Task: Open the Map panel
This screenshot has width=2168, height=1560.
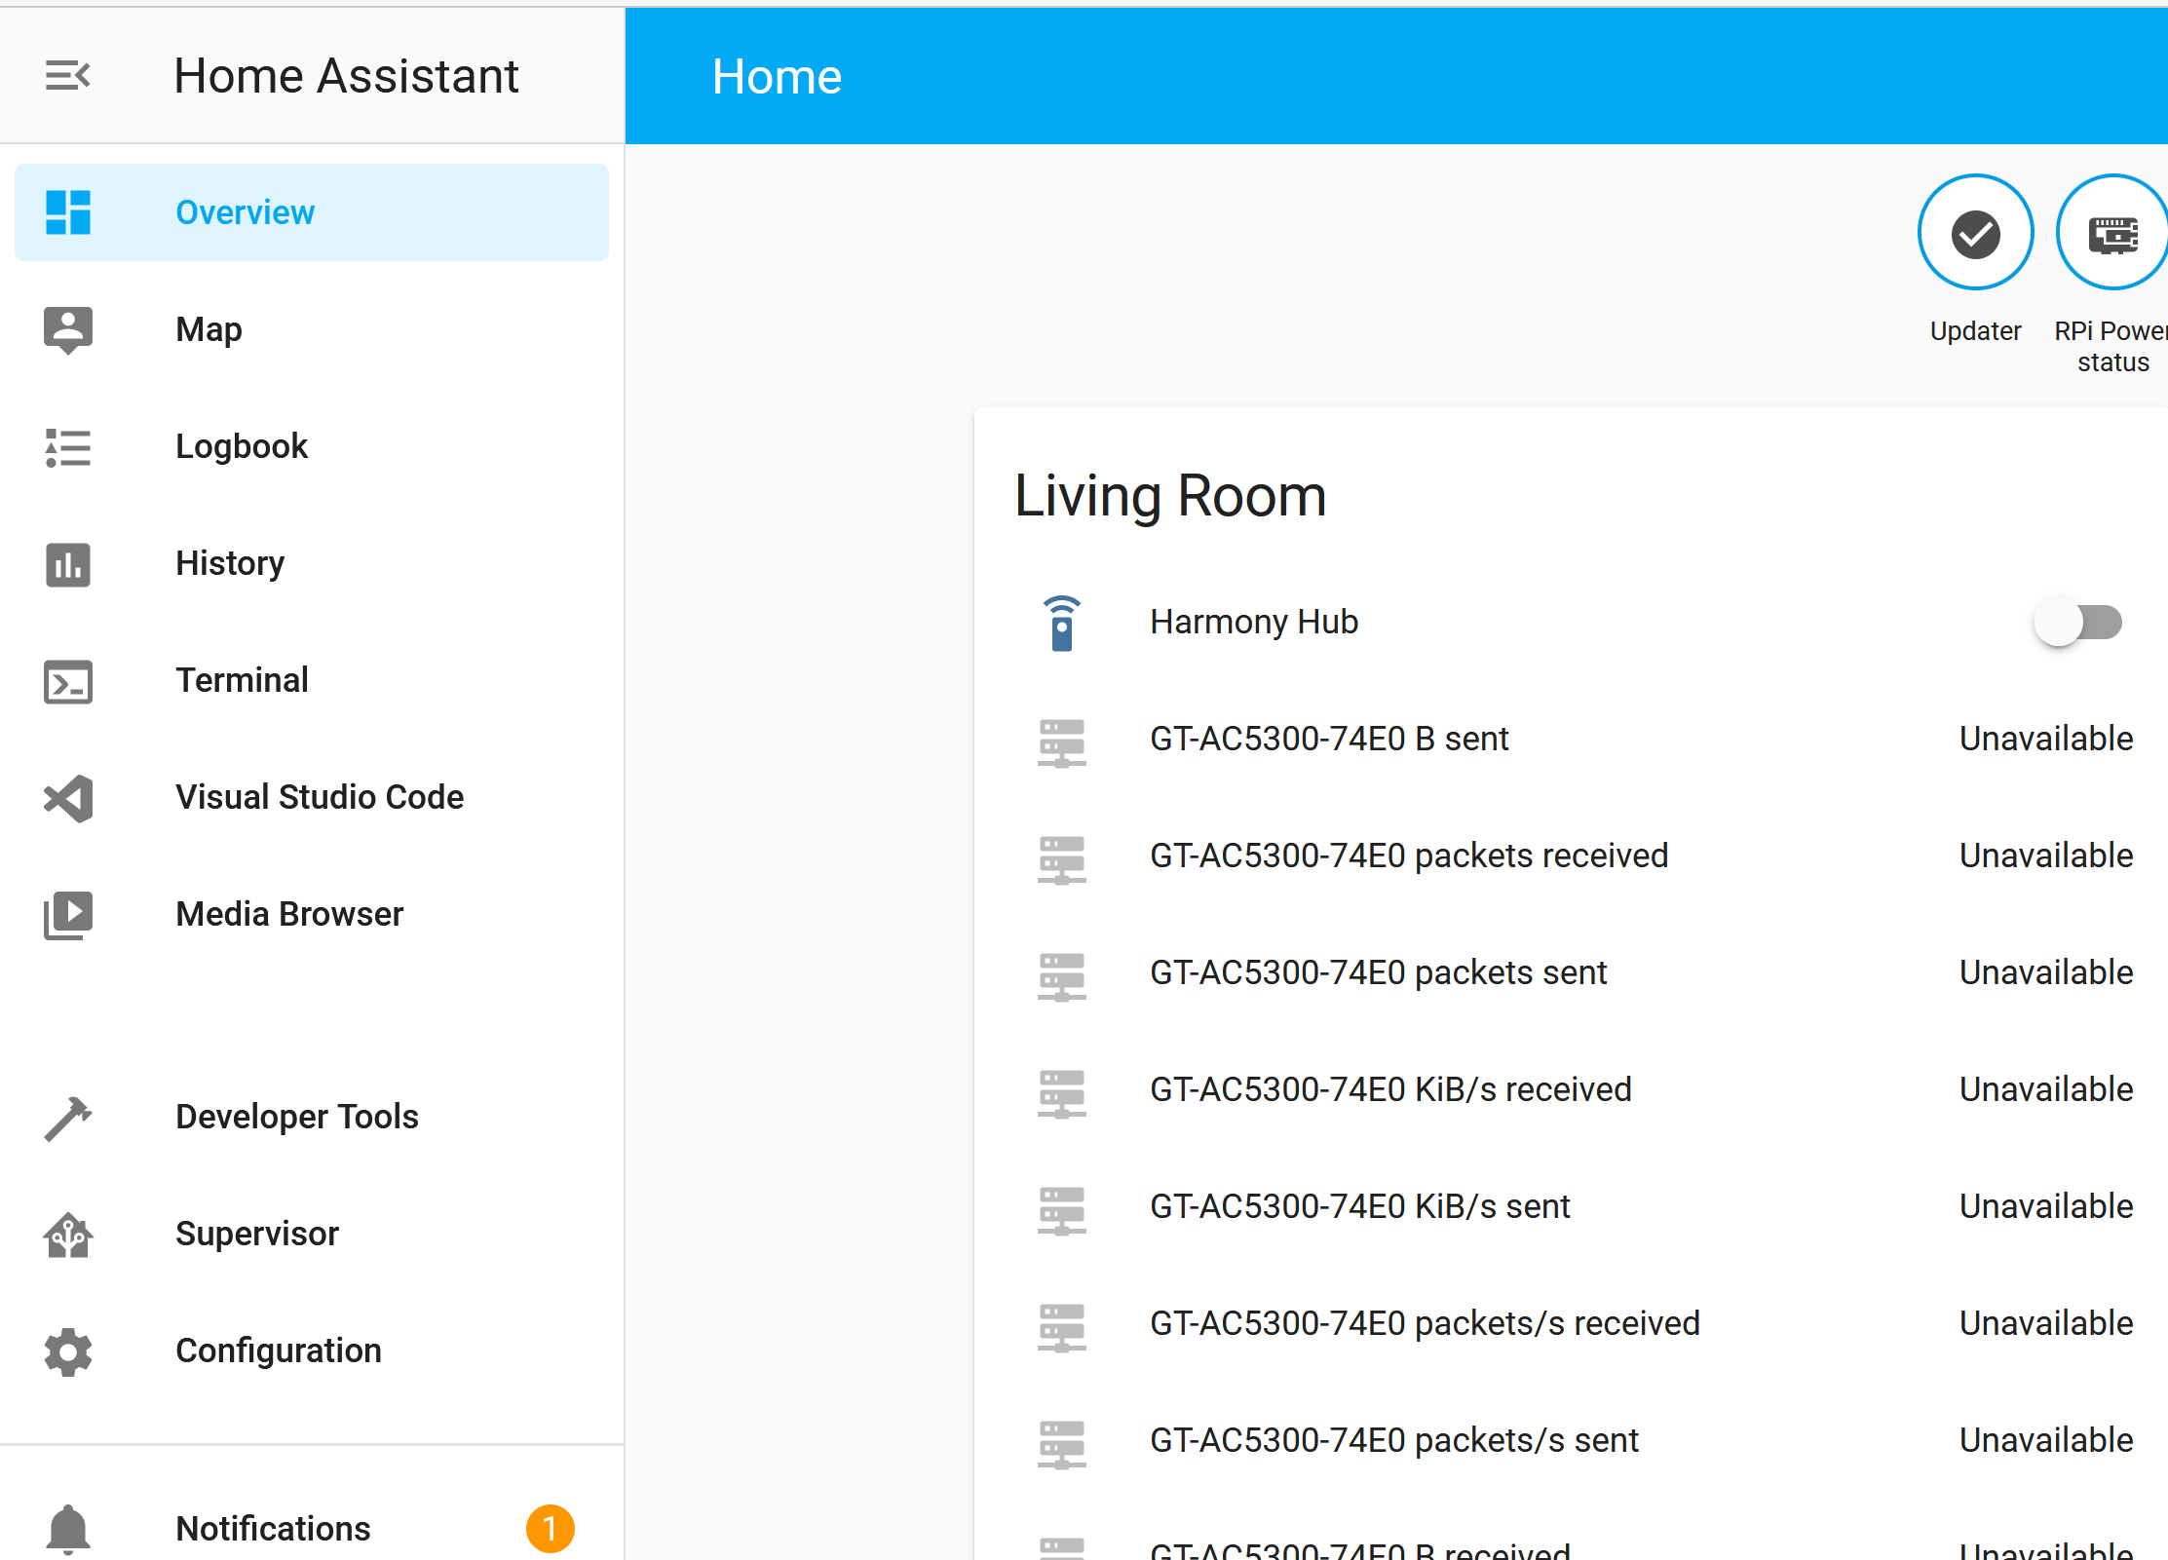Action: (312, 329)
